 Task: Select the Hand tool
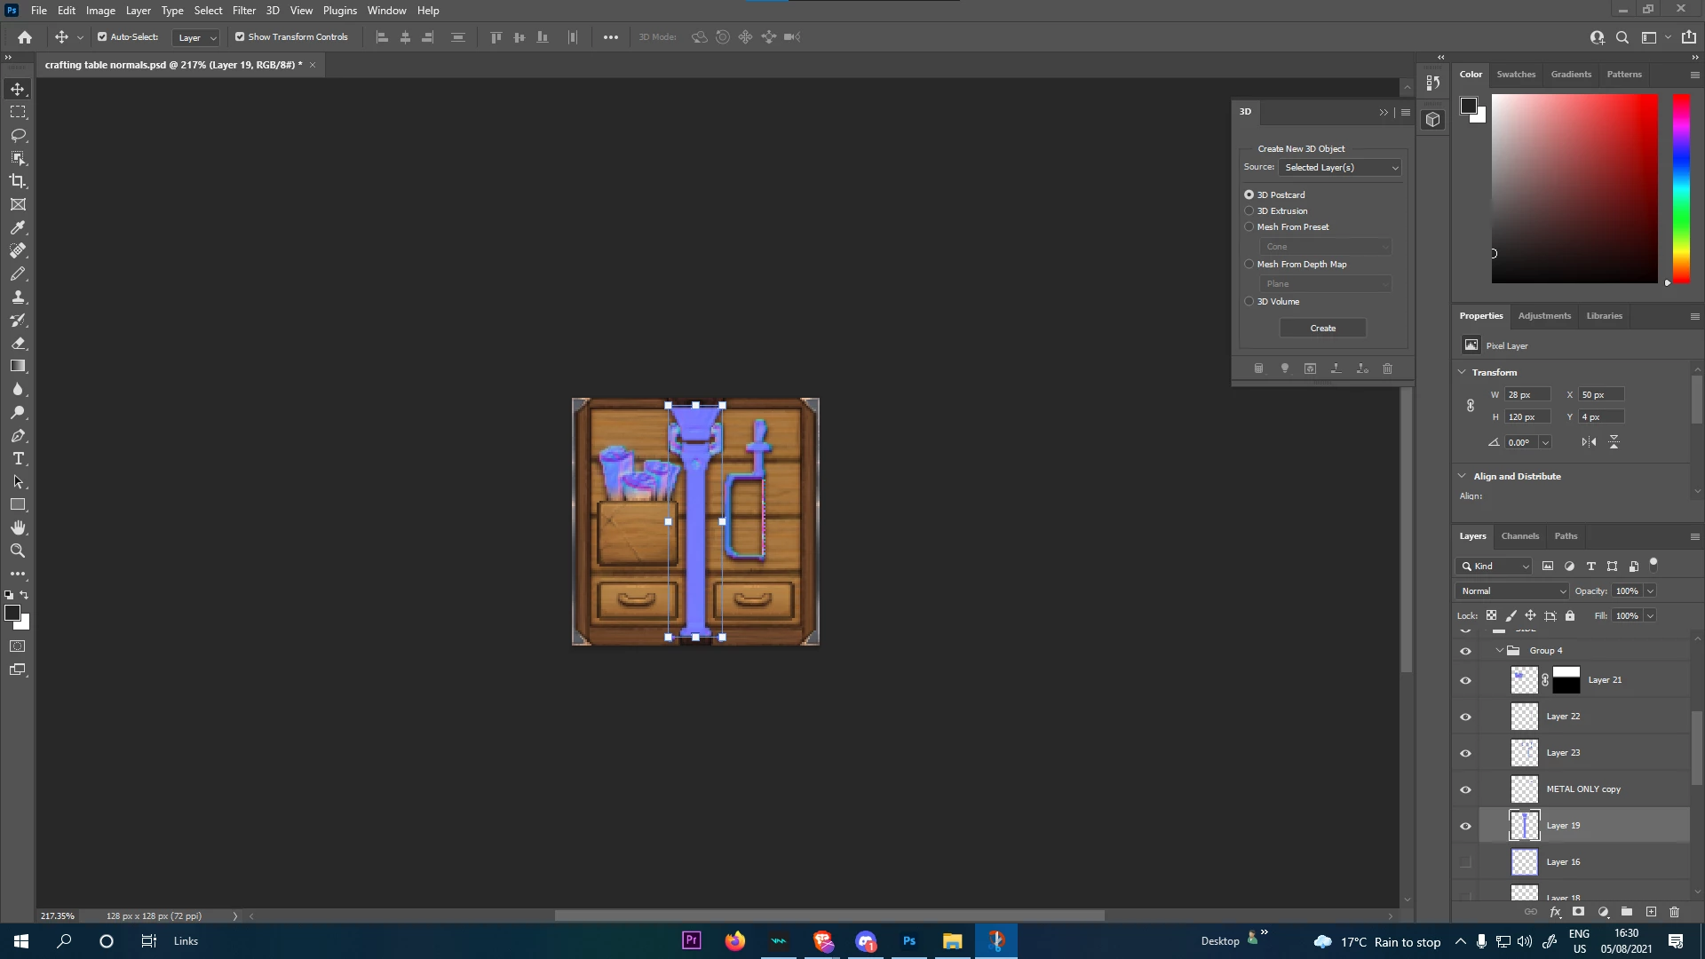pos(18,527)
